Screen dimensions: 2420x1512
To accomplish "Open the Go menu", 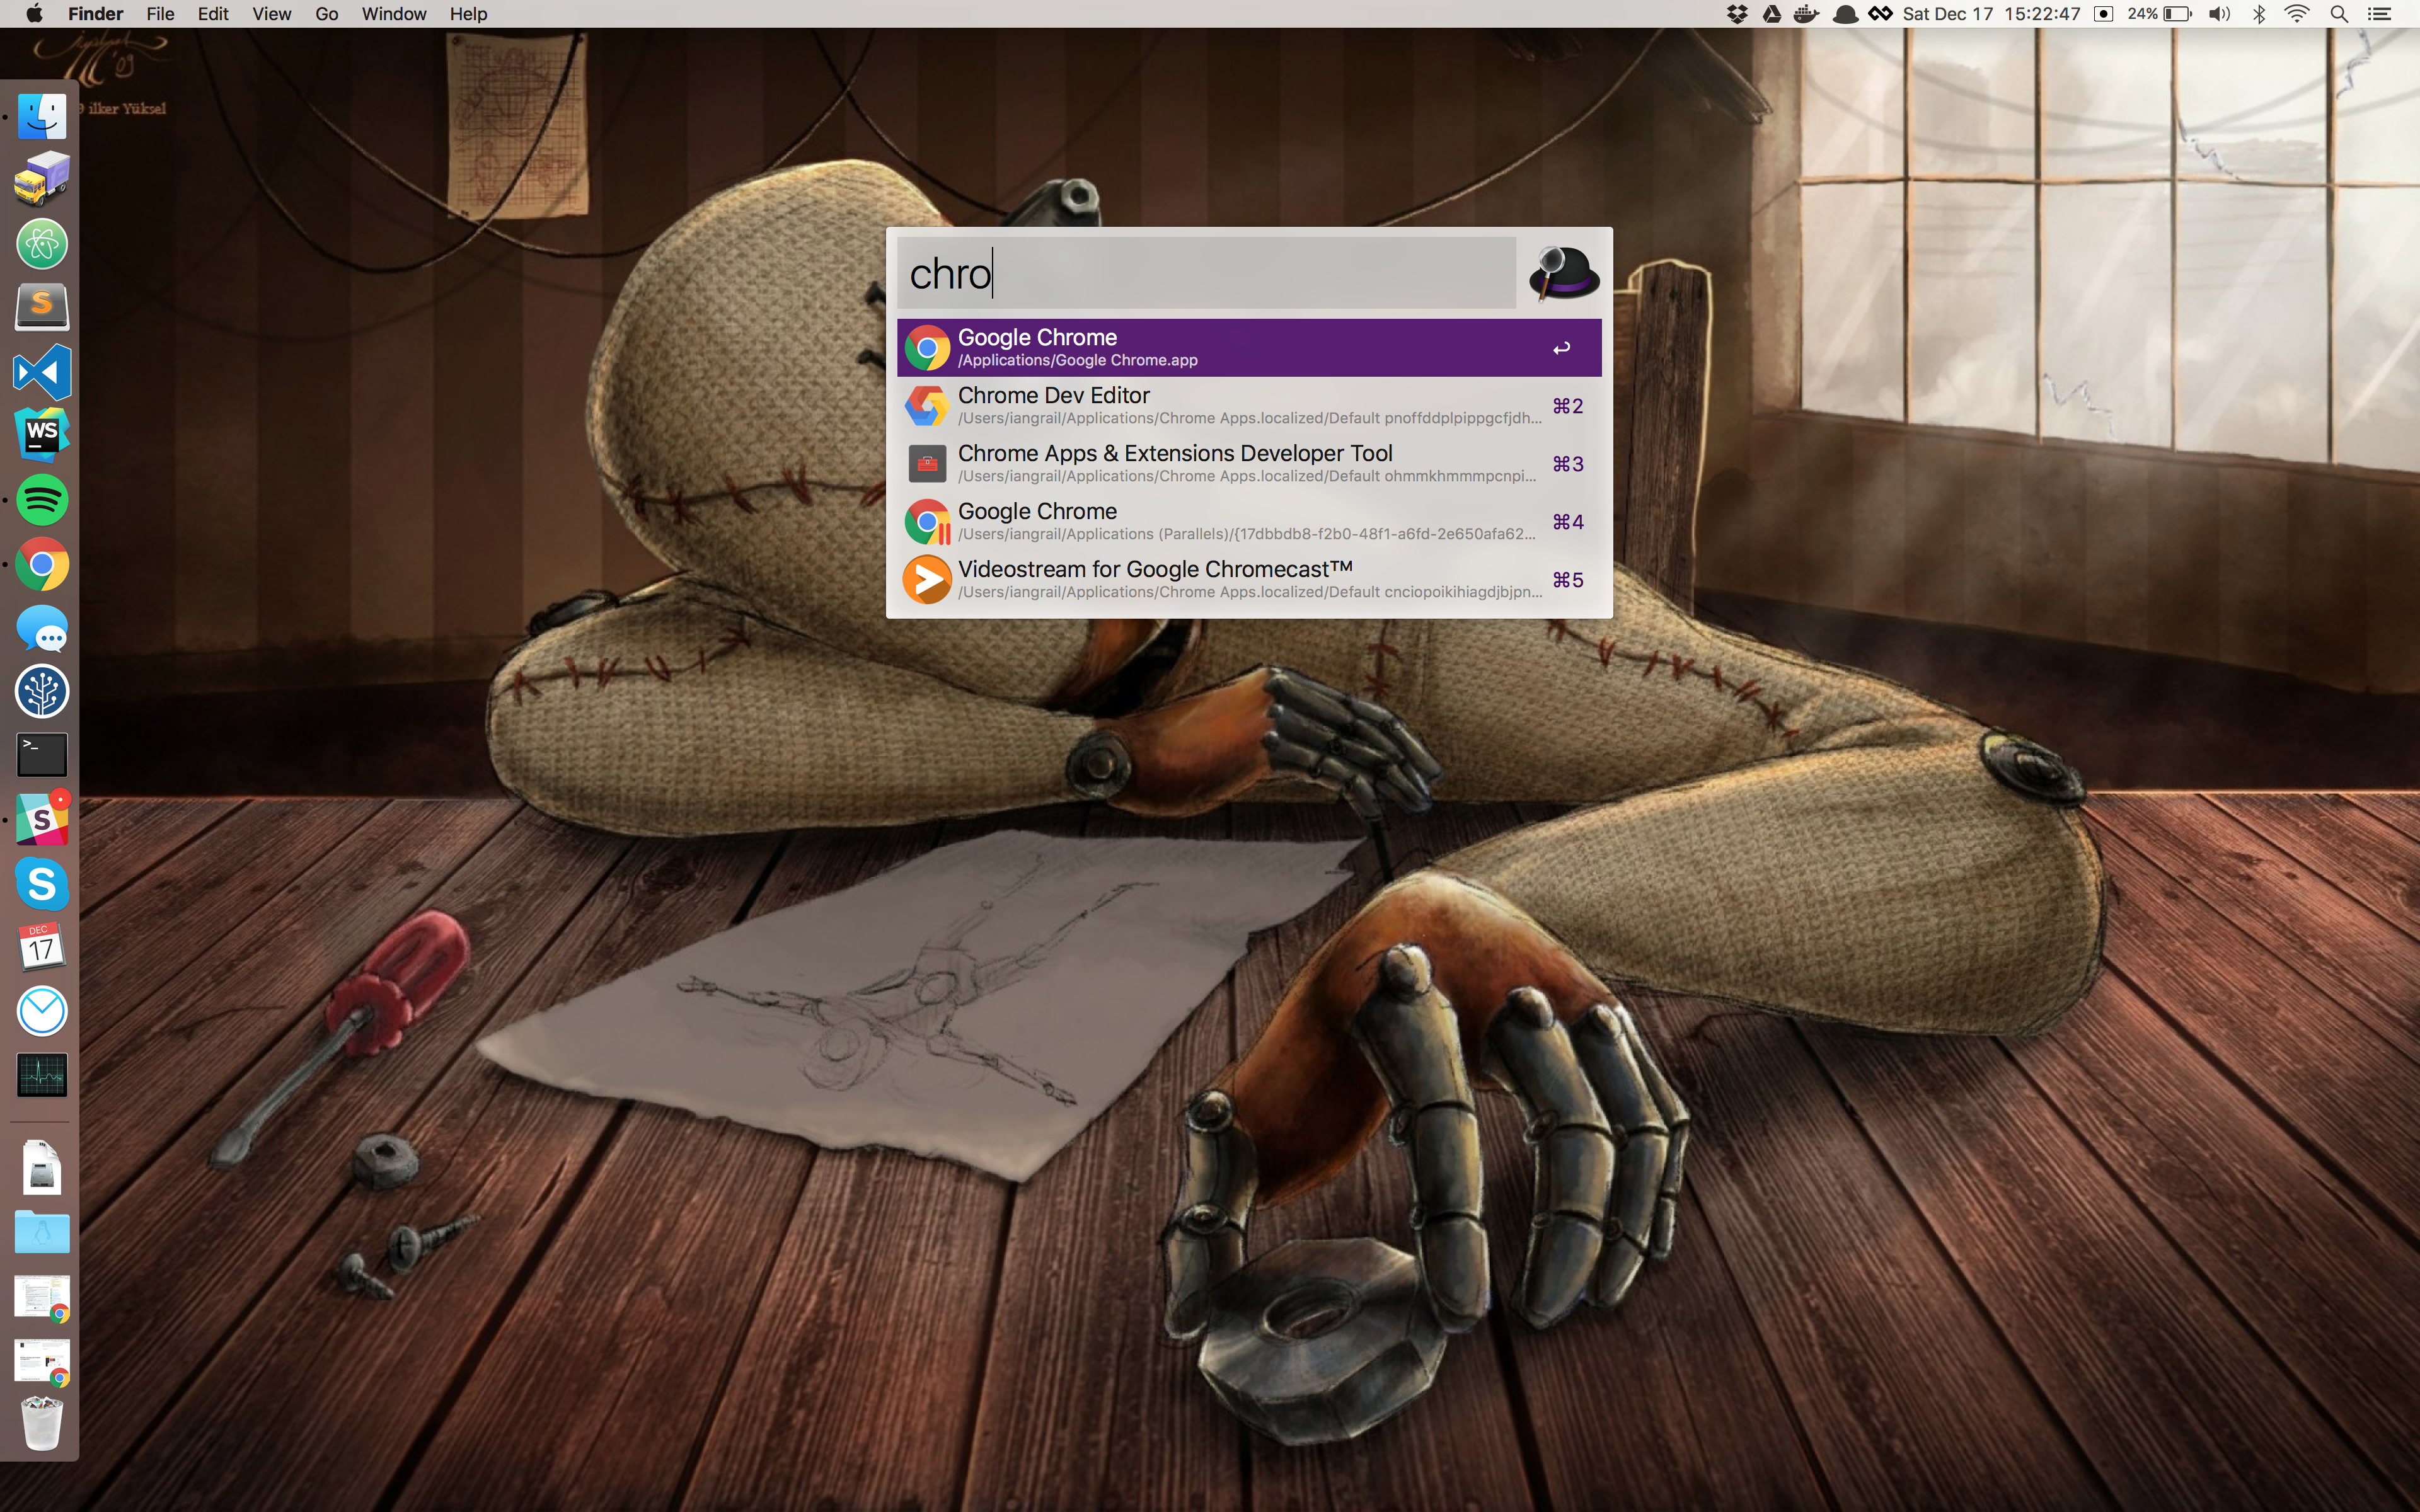I will [x=327, y=14].
